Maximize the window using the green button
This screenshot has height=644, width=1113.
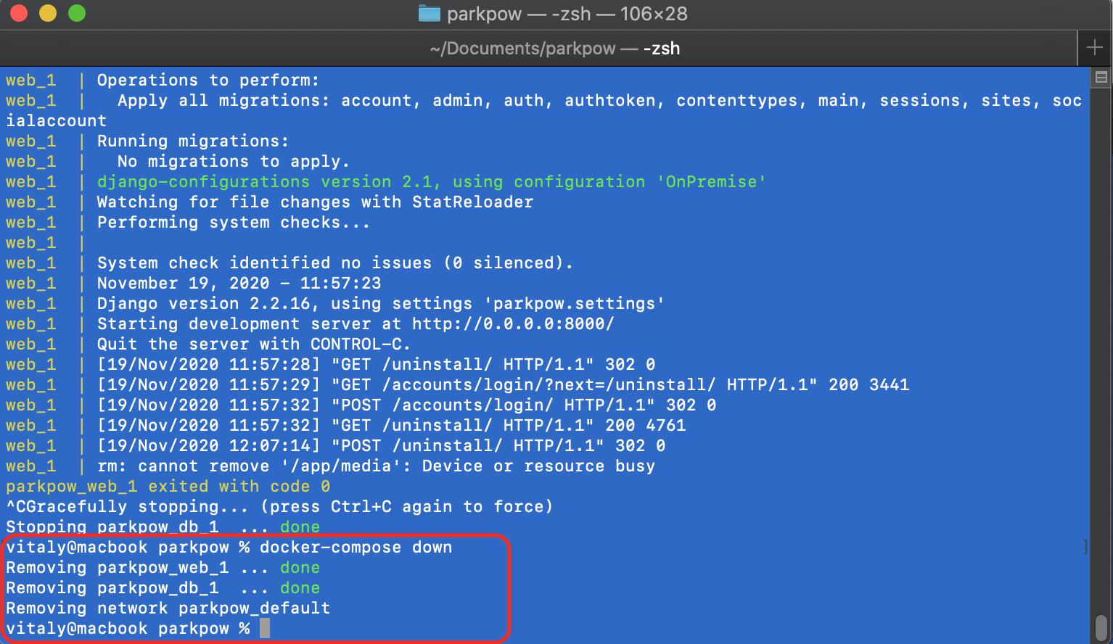tap(77, 14)
